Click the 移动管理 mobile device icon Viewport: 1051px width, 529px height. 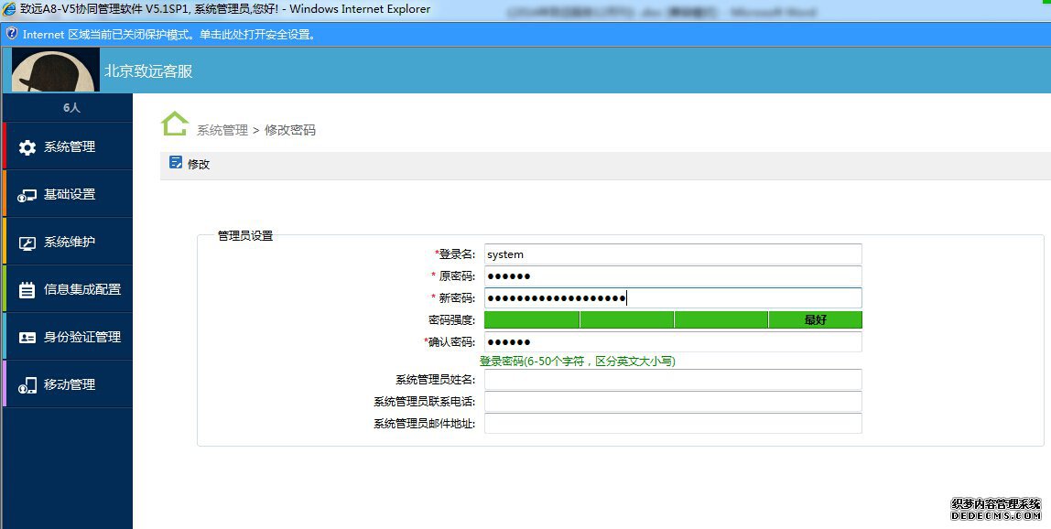pos(27,385)
